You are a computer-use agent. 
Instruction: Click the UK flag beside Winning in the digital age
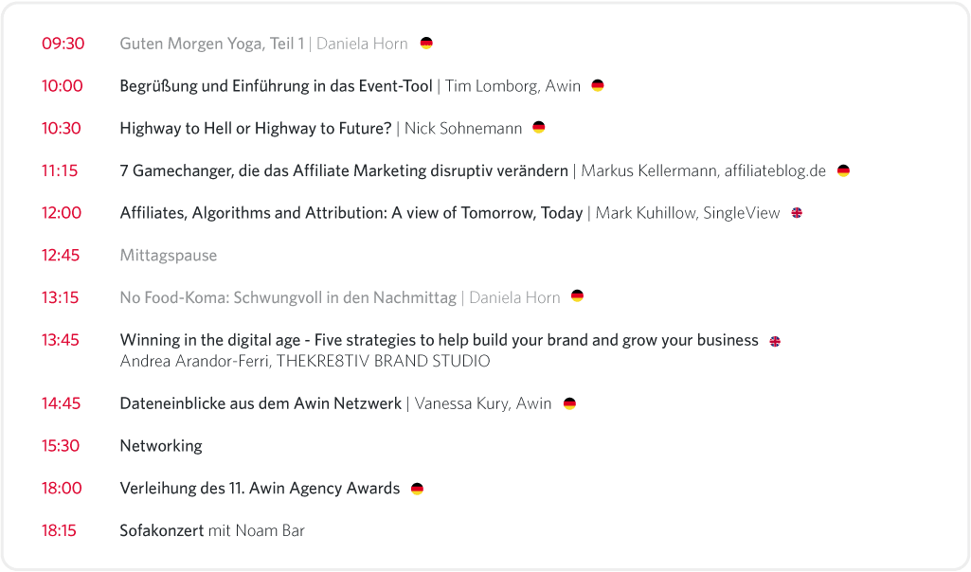click(775, 341)
